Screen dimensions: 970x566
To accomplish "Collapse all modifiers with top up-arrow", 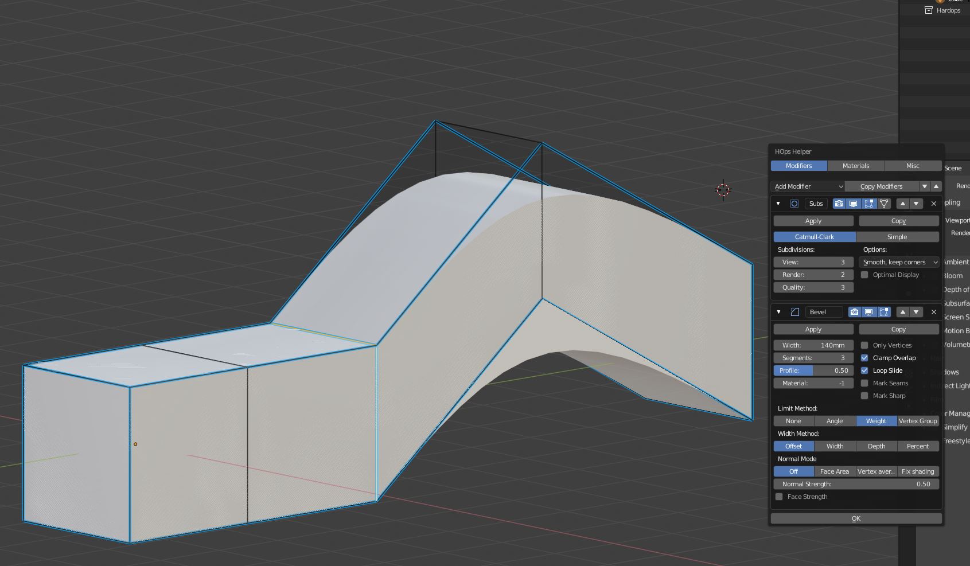I will (x=936, y=186).
